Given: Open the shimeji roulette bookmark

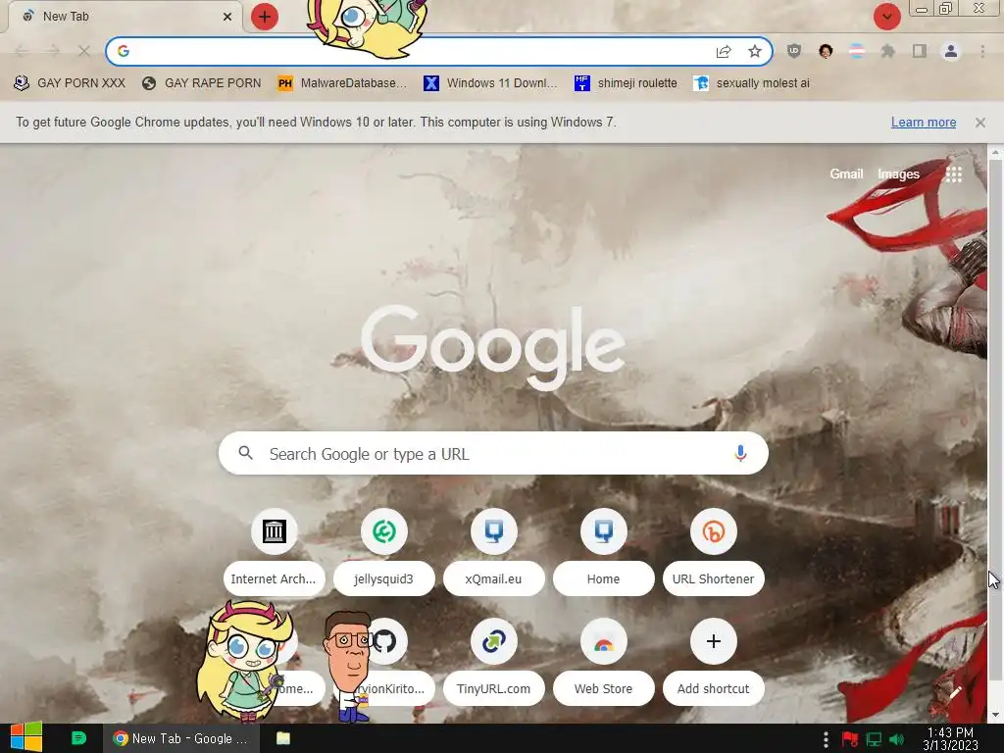Looking at the screenshot, I should 626,83.
